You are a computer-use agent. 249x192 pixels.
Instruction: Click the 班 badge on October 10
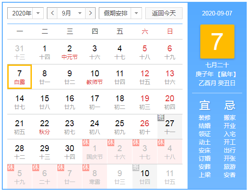136,167
